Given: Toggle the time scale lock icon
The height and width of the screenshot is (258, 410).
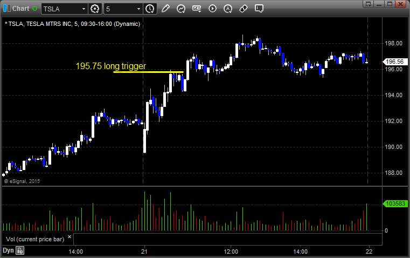Looking at the screenshot, I should (x=20, y=250).
